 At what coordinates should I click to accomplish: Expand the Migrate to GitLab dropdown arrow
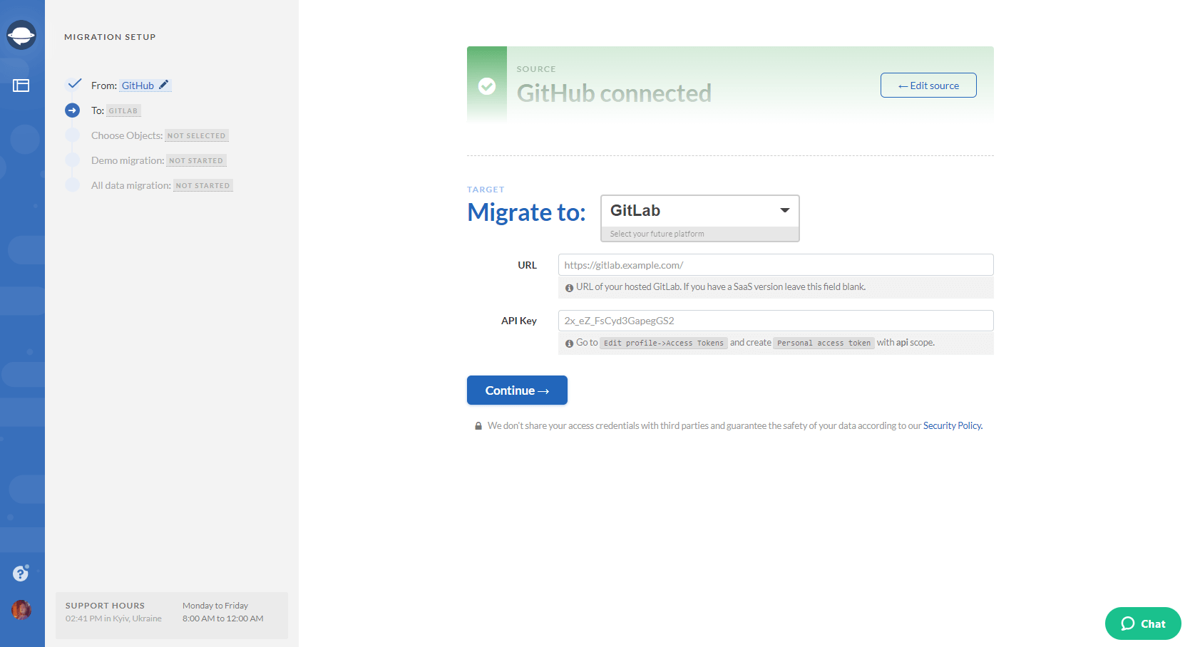click(784, 210)
